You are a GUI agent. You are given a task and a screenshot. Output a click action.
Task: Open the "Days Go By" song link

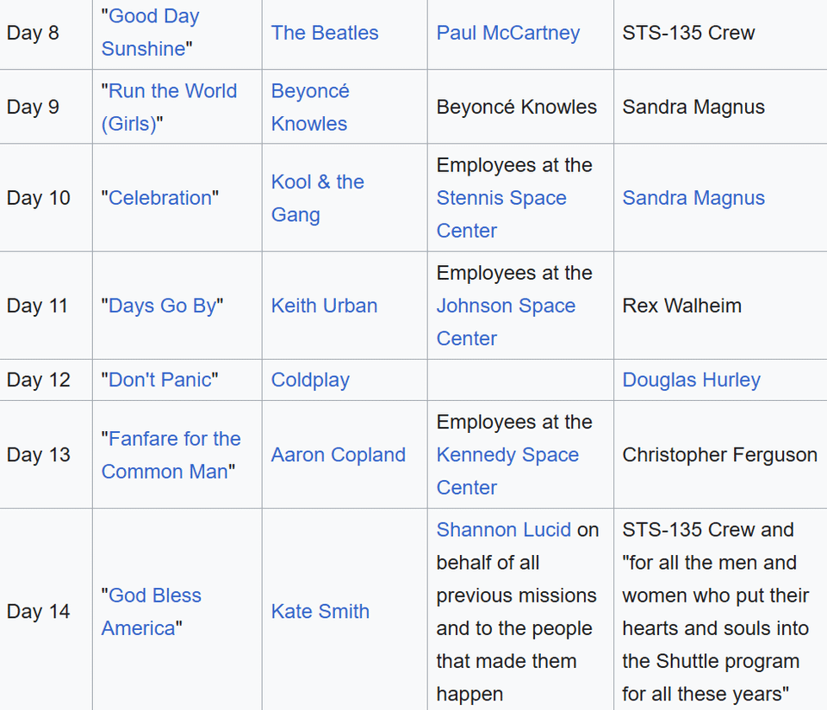[x=162, y=306]
